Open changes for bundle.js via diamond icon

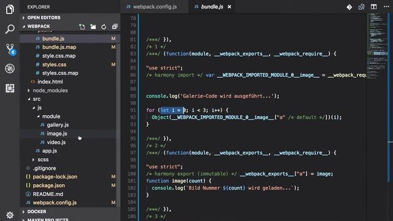click(349, 7)
